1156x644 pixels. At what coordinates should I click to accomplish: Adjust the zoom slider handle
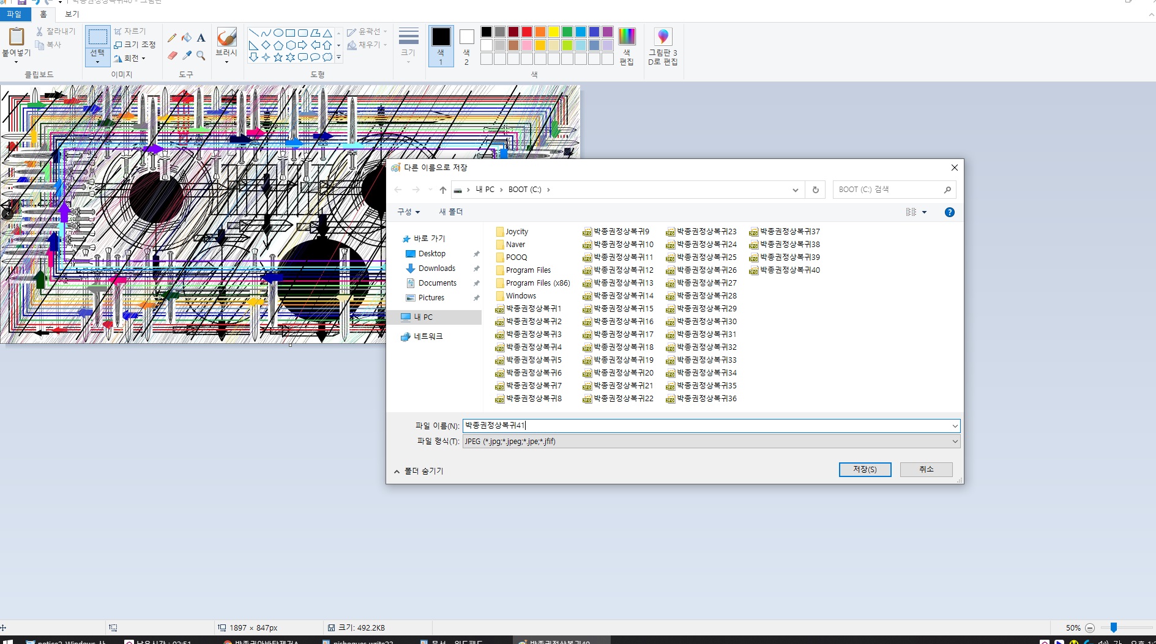click(1114, 627)
